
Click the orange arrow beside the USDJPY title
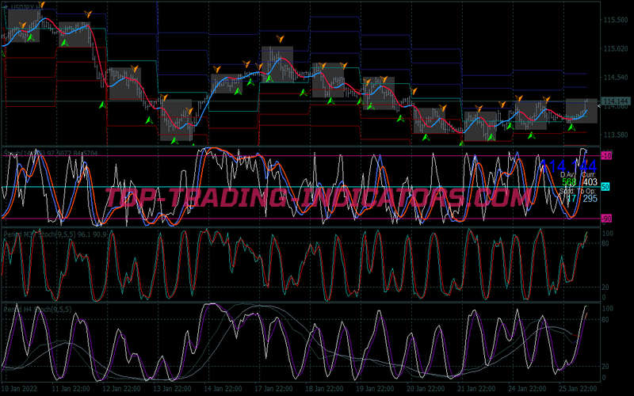pos(41,5)
